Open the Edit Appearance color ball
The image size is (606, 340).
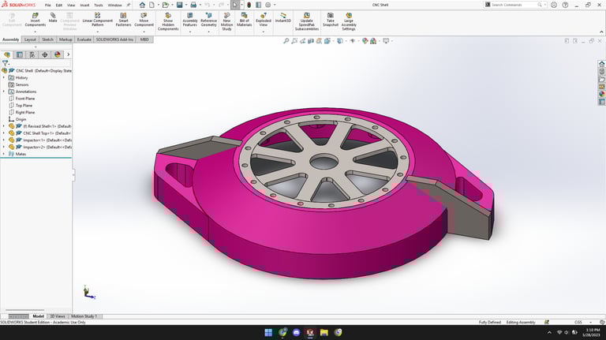pos(365,40)
